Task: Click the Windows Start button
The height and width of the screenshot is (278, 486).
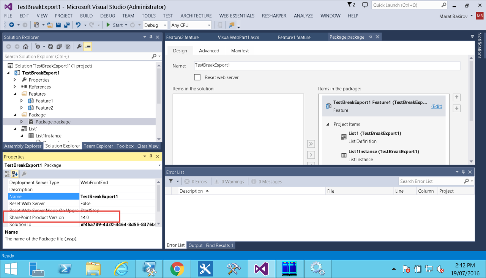Action: (11, 269)
